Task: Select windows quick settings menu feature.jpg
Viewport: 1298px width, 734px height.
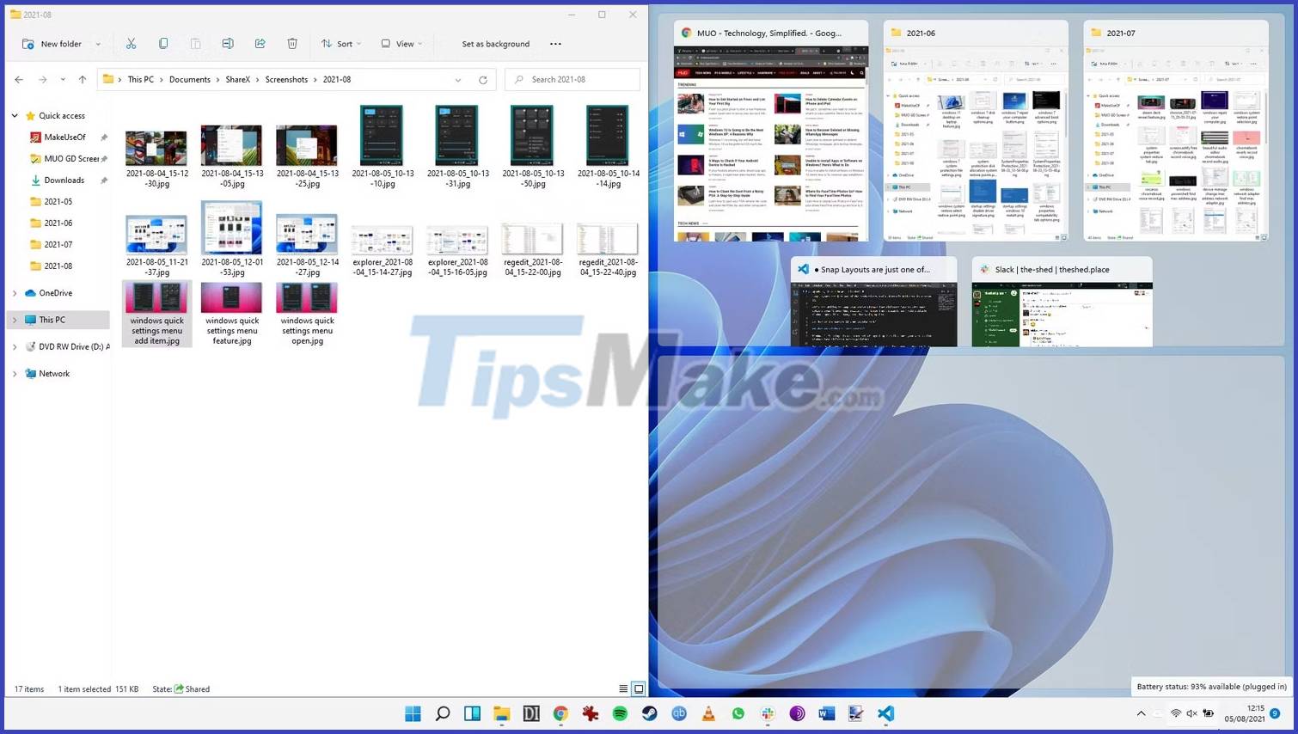Action: (232, 314)
